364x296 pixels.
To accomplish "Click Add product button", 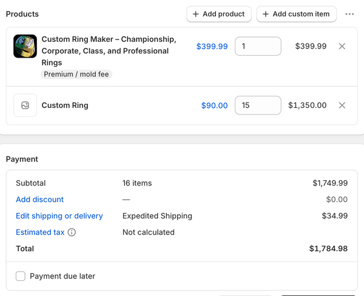I will click(219, 14).
